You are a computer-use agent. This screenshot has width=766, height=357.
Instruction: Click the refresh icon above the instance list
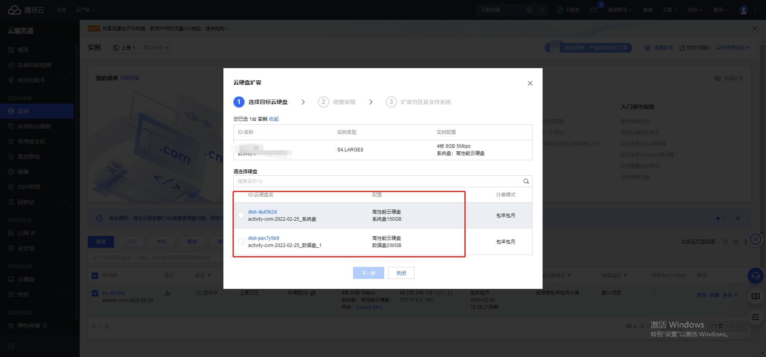725,242
